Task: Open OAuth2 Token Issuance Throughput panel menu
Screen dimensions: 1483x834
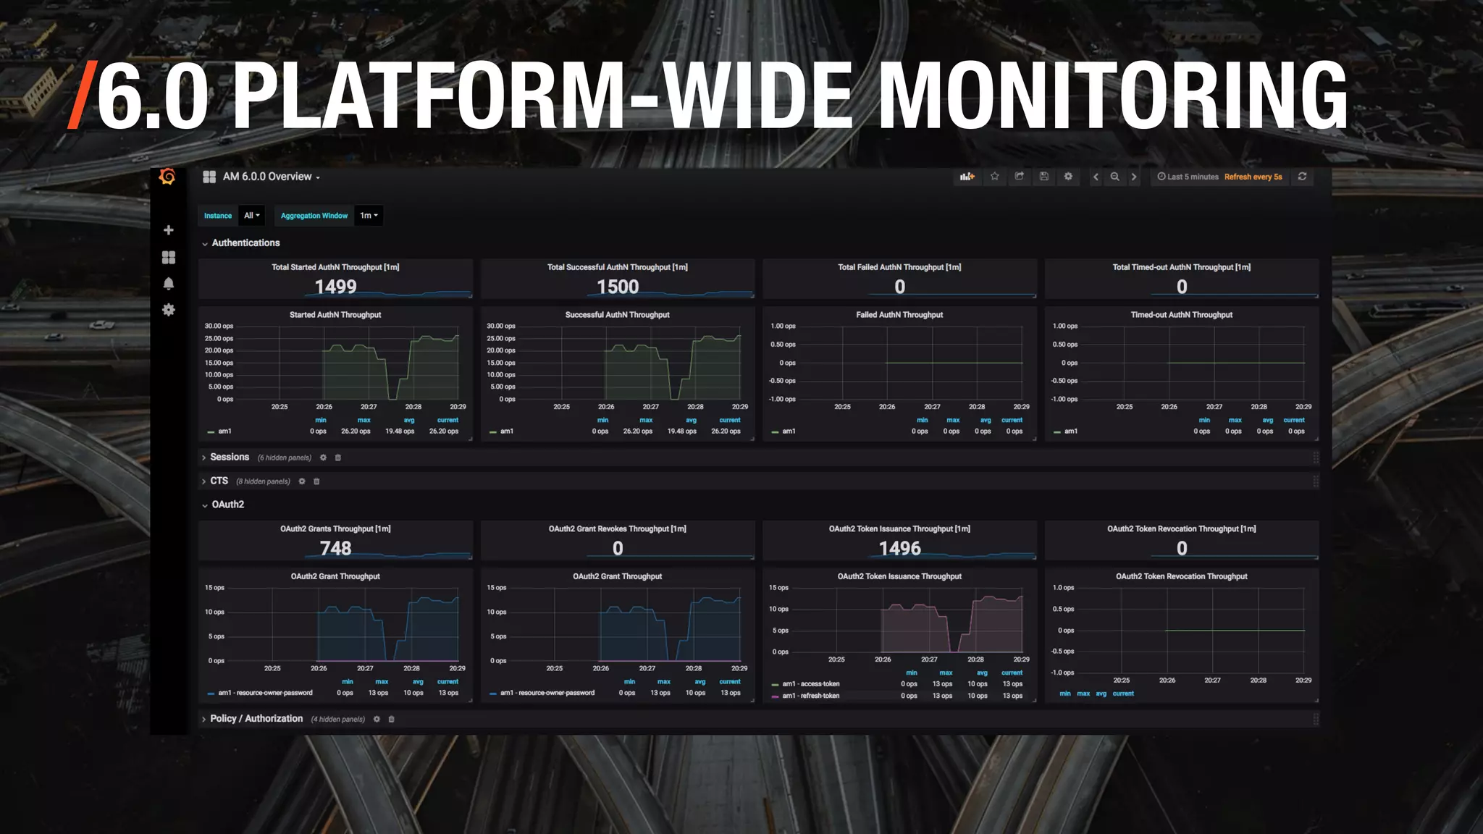Action: point(899,576)
